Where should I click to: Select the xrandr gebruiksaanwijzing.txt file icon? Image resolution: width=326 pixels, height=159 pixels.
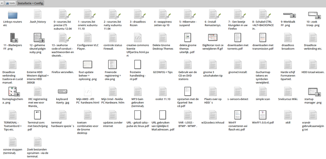pyautogui.click(x=313, y=115)
